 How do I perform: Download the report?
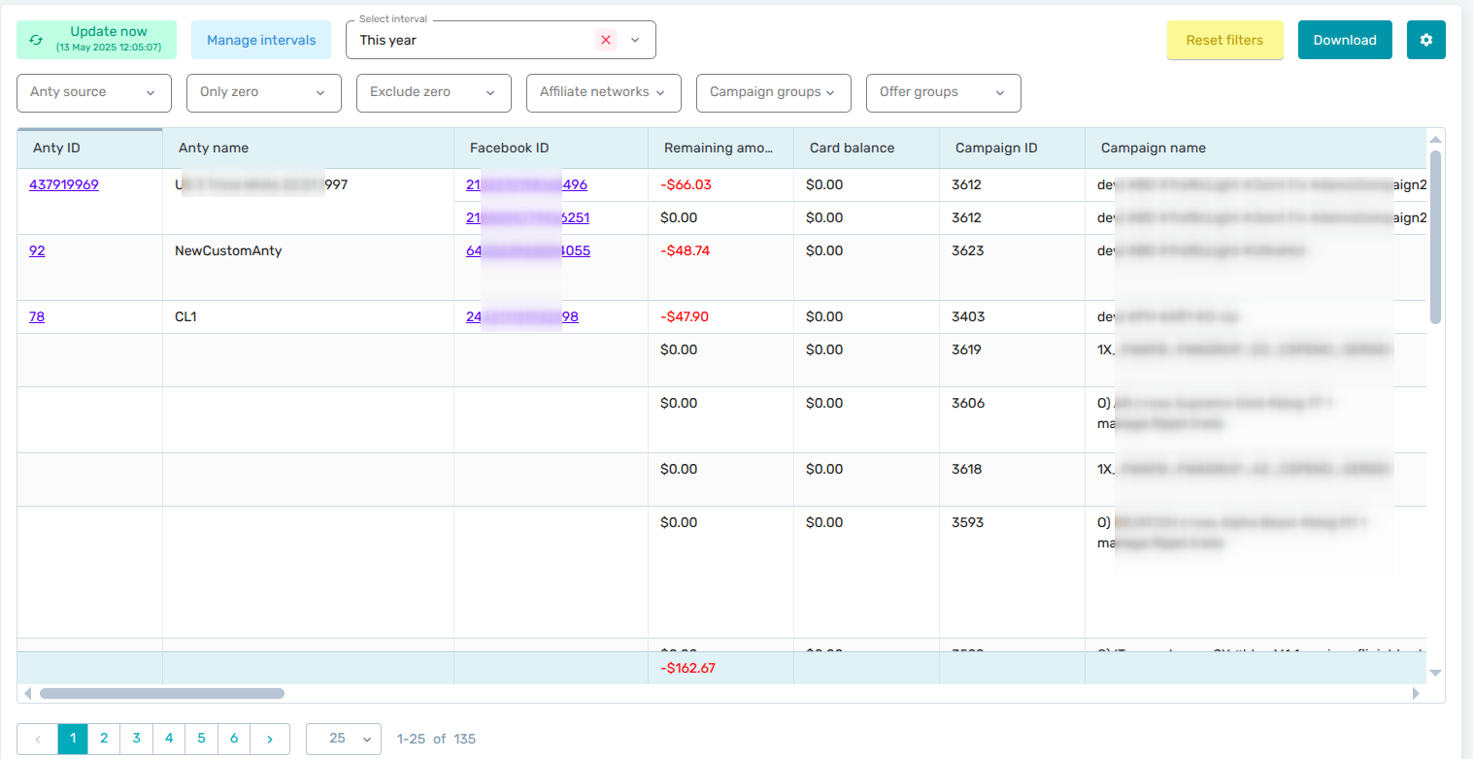[1345, 40]
